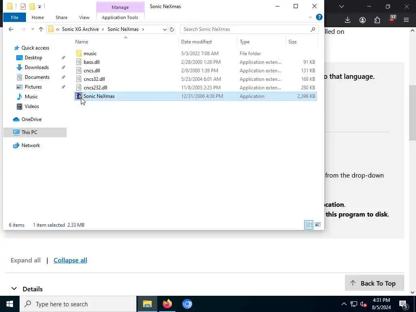Viewport: 416px width, 312px height.
Task: Select the cncs.dll file icon
Action: tap(79, 70)
